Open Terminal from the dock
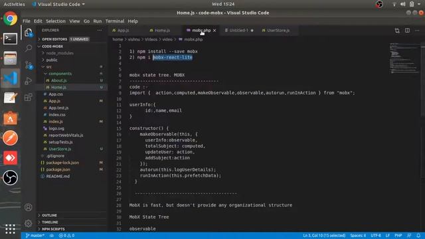 click(11, 39)
